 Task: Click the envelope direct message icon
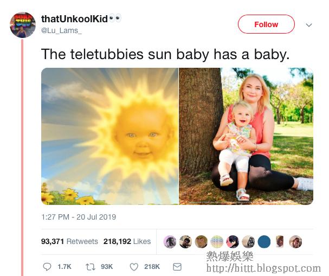177,267
